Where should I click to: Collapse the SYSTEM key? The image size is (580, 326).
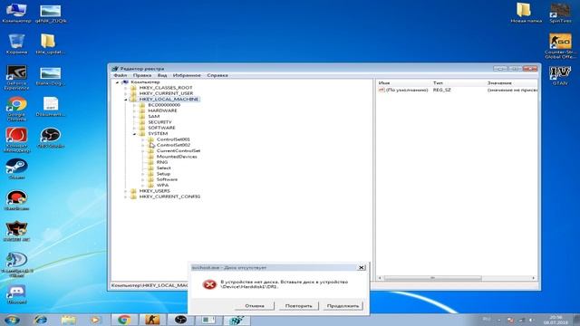point(134,134)
